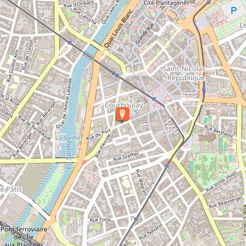The width and height of the screenshot is (246, 246).
Task: Select the Rue Greffier street label
Action: click(x=126, y=156)
